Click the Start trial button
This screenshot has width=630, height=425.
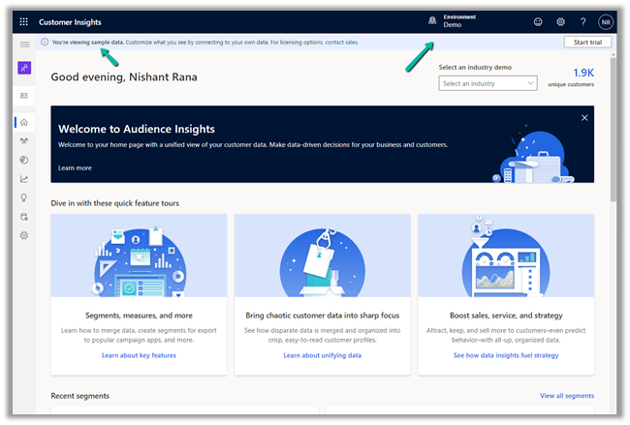point(587,43)
